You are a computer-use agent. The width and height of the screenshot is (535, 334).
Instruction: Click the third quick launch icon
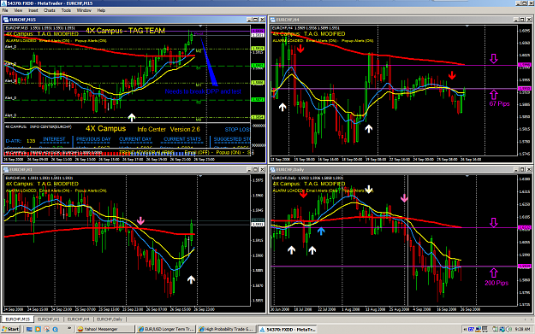[x=46, y=329]
